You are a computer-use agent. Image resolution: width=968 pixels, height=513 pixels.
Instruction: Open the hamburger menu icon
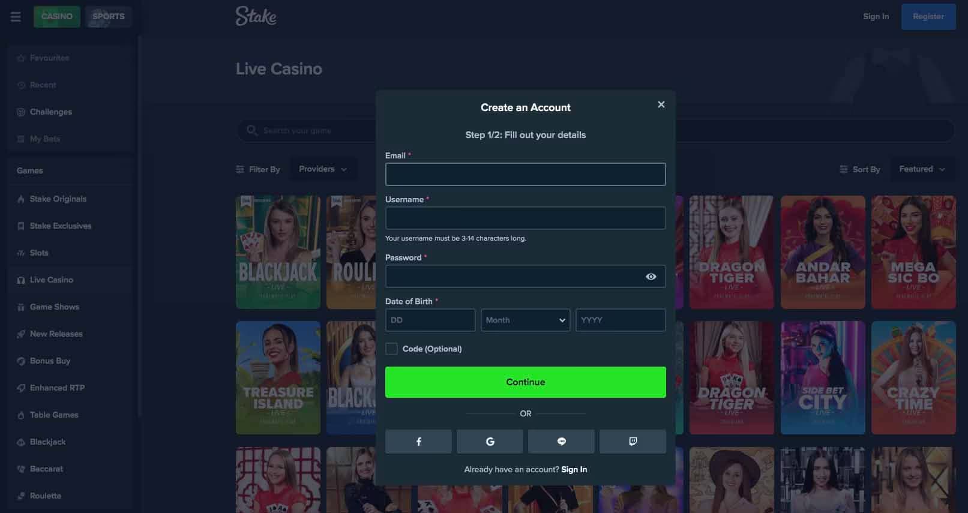point(16,17)
